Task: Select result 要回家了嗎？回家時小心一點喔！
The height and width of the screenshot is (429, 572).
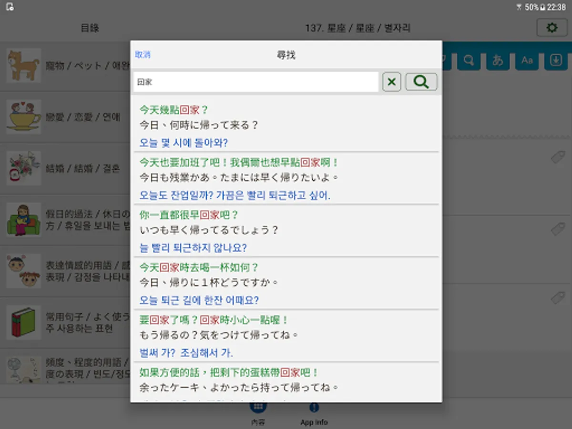Action: tap(214, 320)
